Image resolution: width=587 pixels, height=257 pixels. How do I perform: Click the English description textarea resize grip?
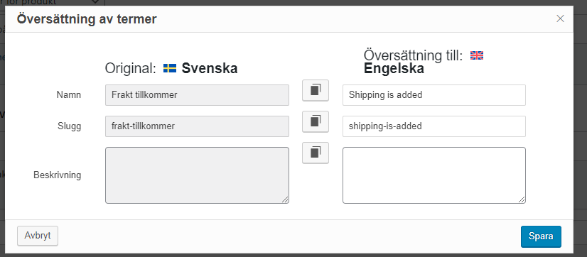(522, 199)
